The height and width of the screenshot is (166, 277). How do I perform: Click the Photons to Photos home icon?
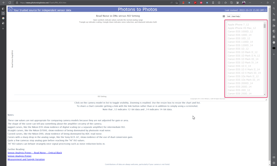pyautogui.click(x=11, y=9)
